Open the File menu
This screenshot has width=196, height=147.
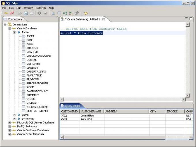coord(4,8)
